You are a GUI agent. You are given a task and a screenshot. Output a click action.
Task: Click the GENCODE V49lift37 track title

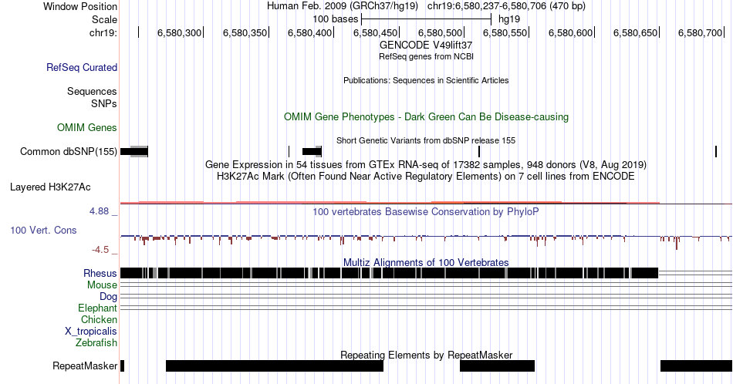click(x=426, y=45)
